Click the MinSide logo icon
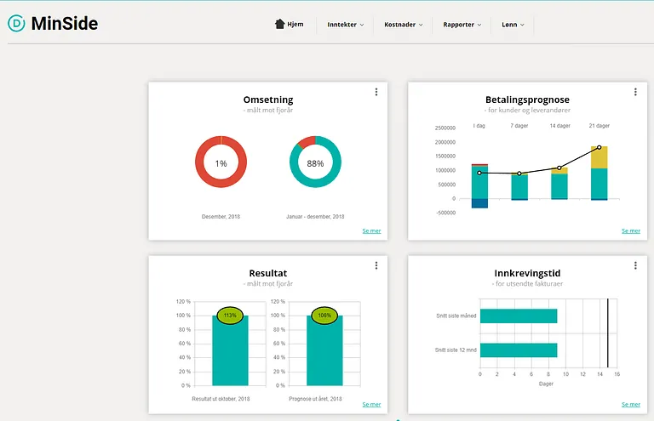 coord(17,23)
